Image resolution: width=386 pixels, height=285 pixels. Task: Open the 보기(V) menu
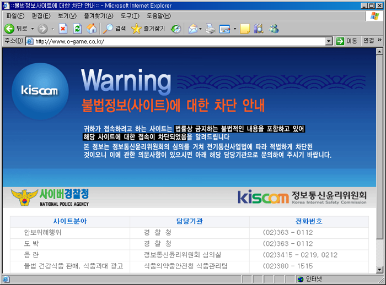[x=67, y=16]
